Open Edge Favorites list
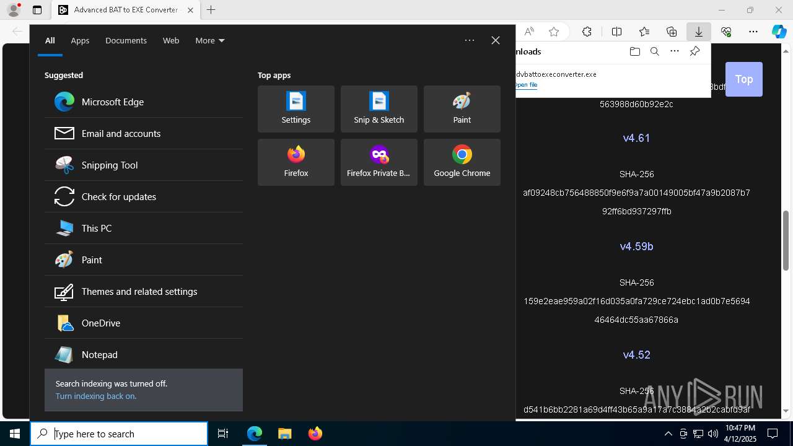Image resolution: width=793 pixels, height=446 pixels. click(x=644, y=32)
